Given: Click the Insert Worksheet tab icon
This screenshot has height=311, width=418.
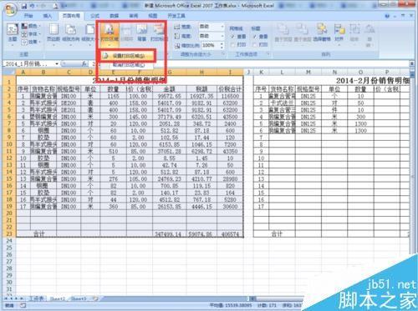Looking at the screenshot, I should 95,298.
